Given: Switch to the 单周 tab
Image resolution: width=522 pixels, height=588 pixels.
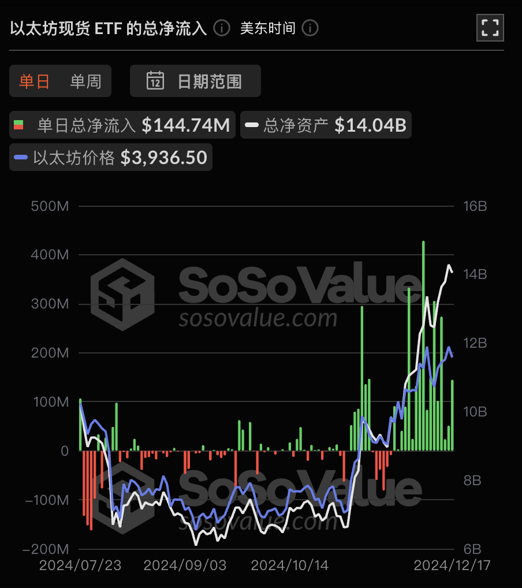Looking at the screenshot, I should point(86,81).
